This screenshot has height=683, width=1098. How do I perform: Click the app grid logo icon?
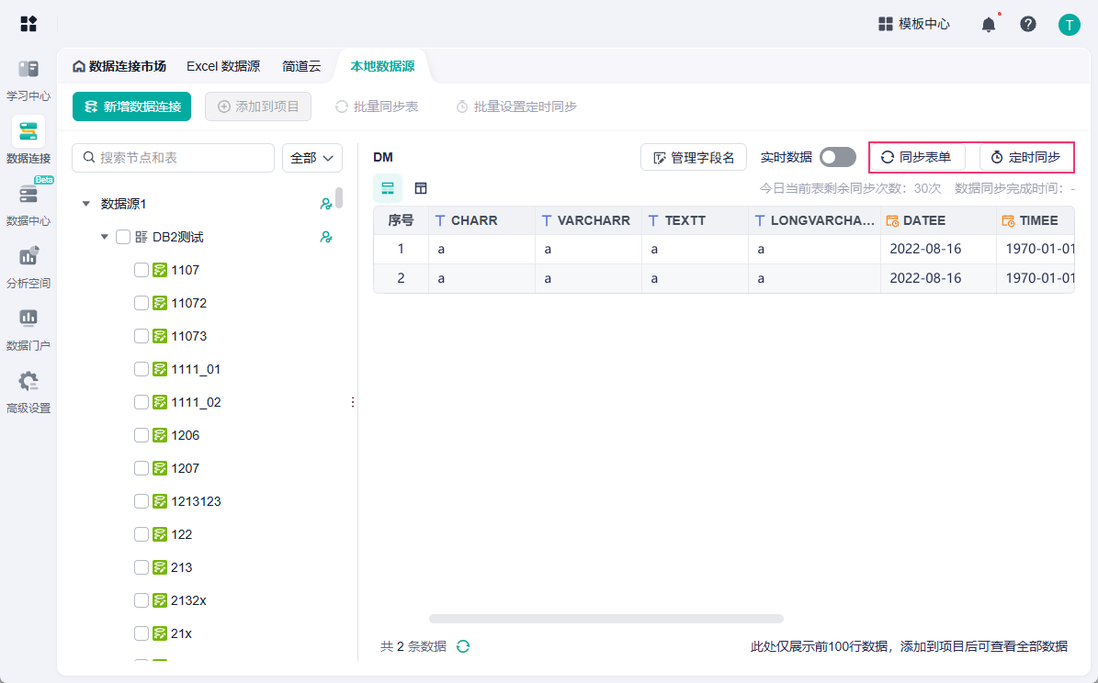[x=28, y=24]
